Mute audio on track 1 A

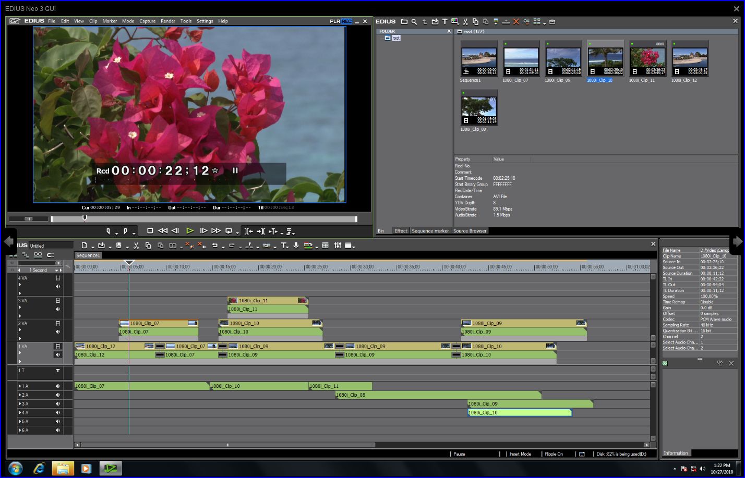(58, 386)
